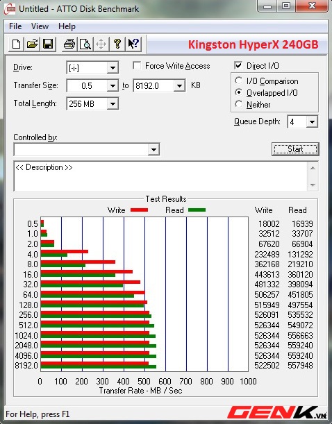Click Kingston HyperX 240GB title text
The width and height of the screenshot is (332, 424).
(x=254, y=44)
